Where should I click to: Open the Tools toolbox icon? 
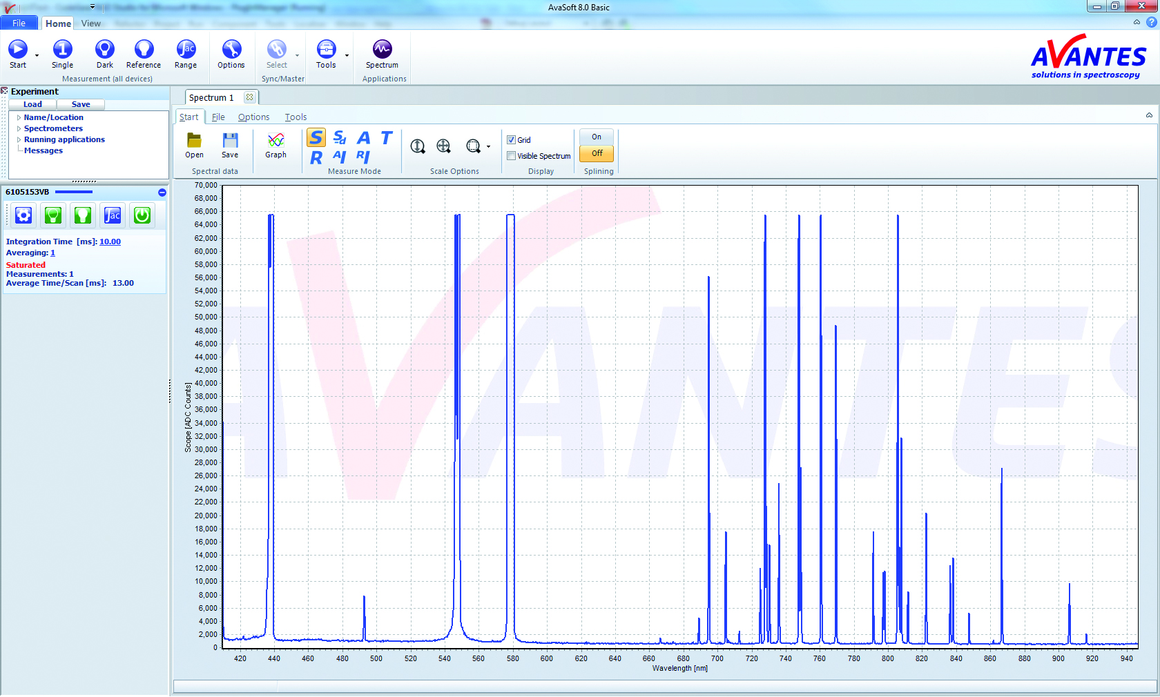[326, 49]
